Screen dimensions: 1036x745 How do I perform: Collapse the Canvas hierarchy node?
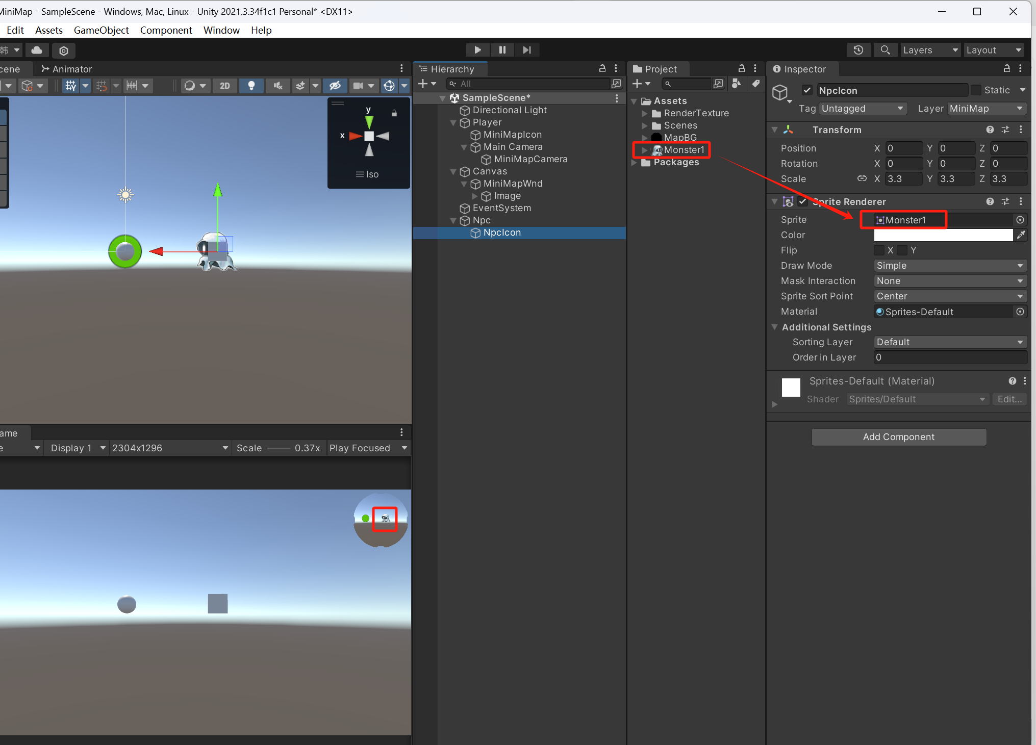pos(453,172)
